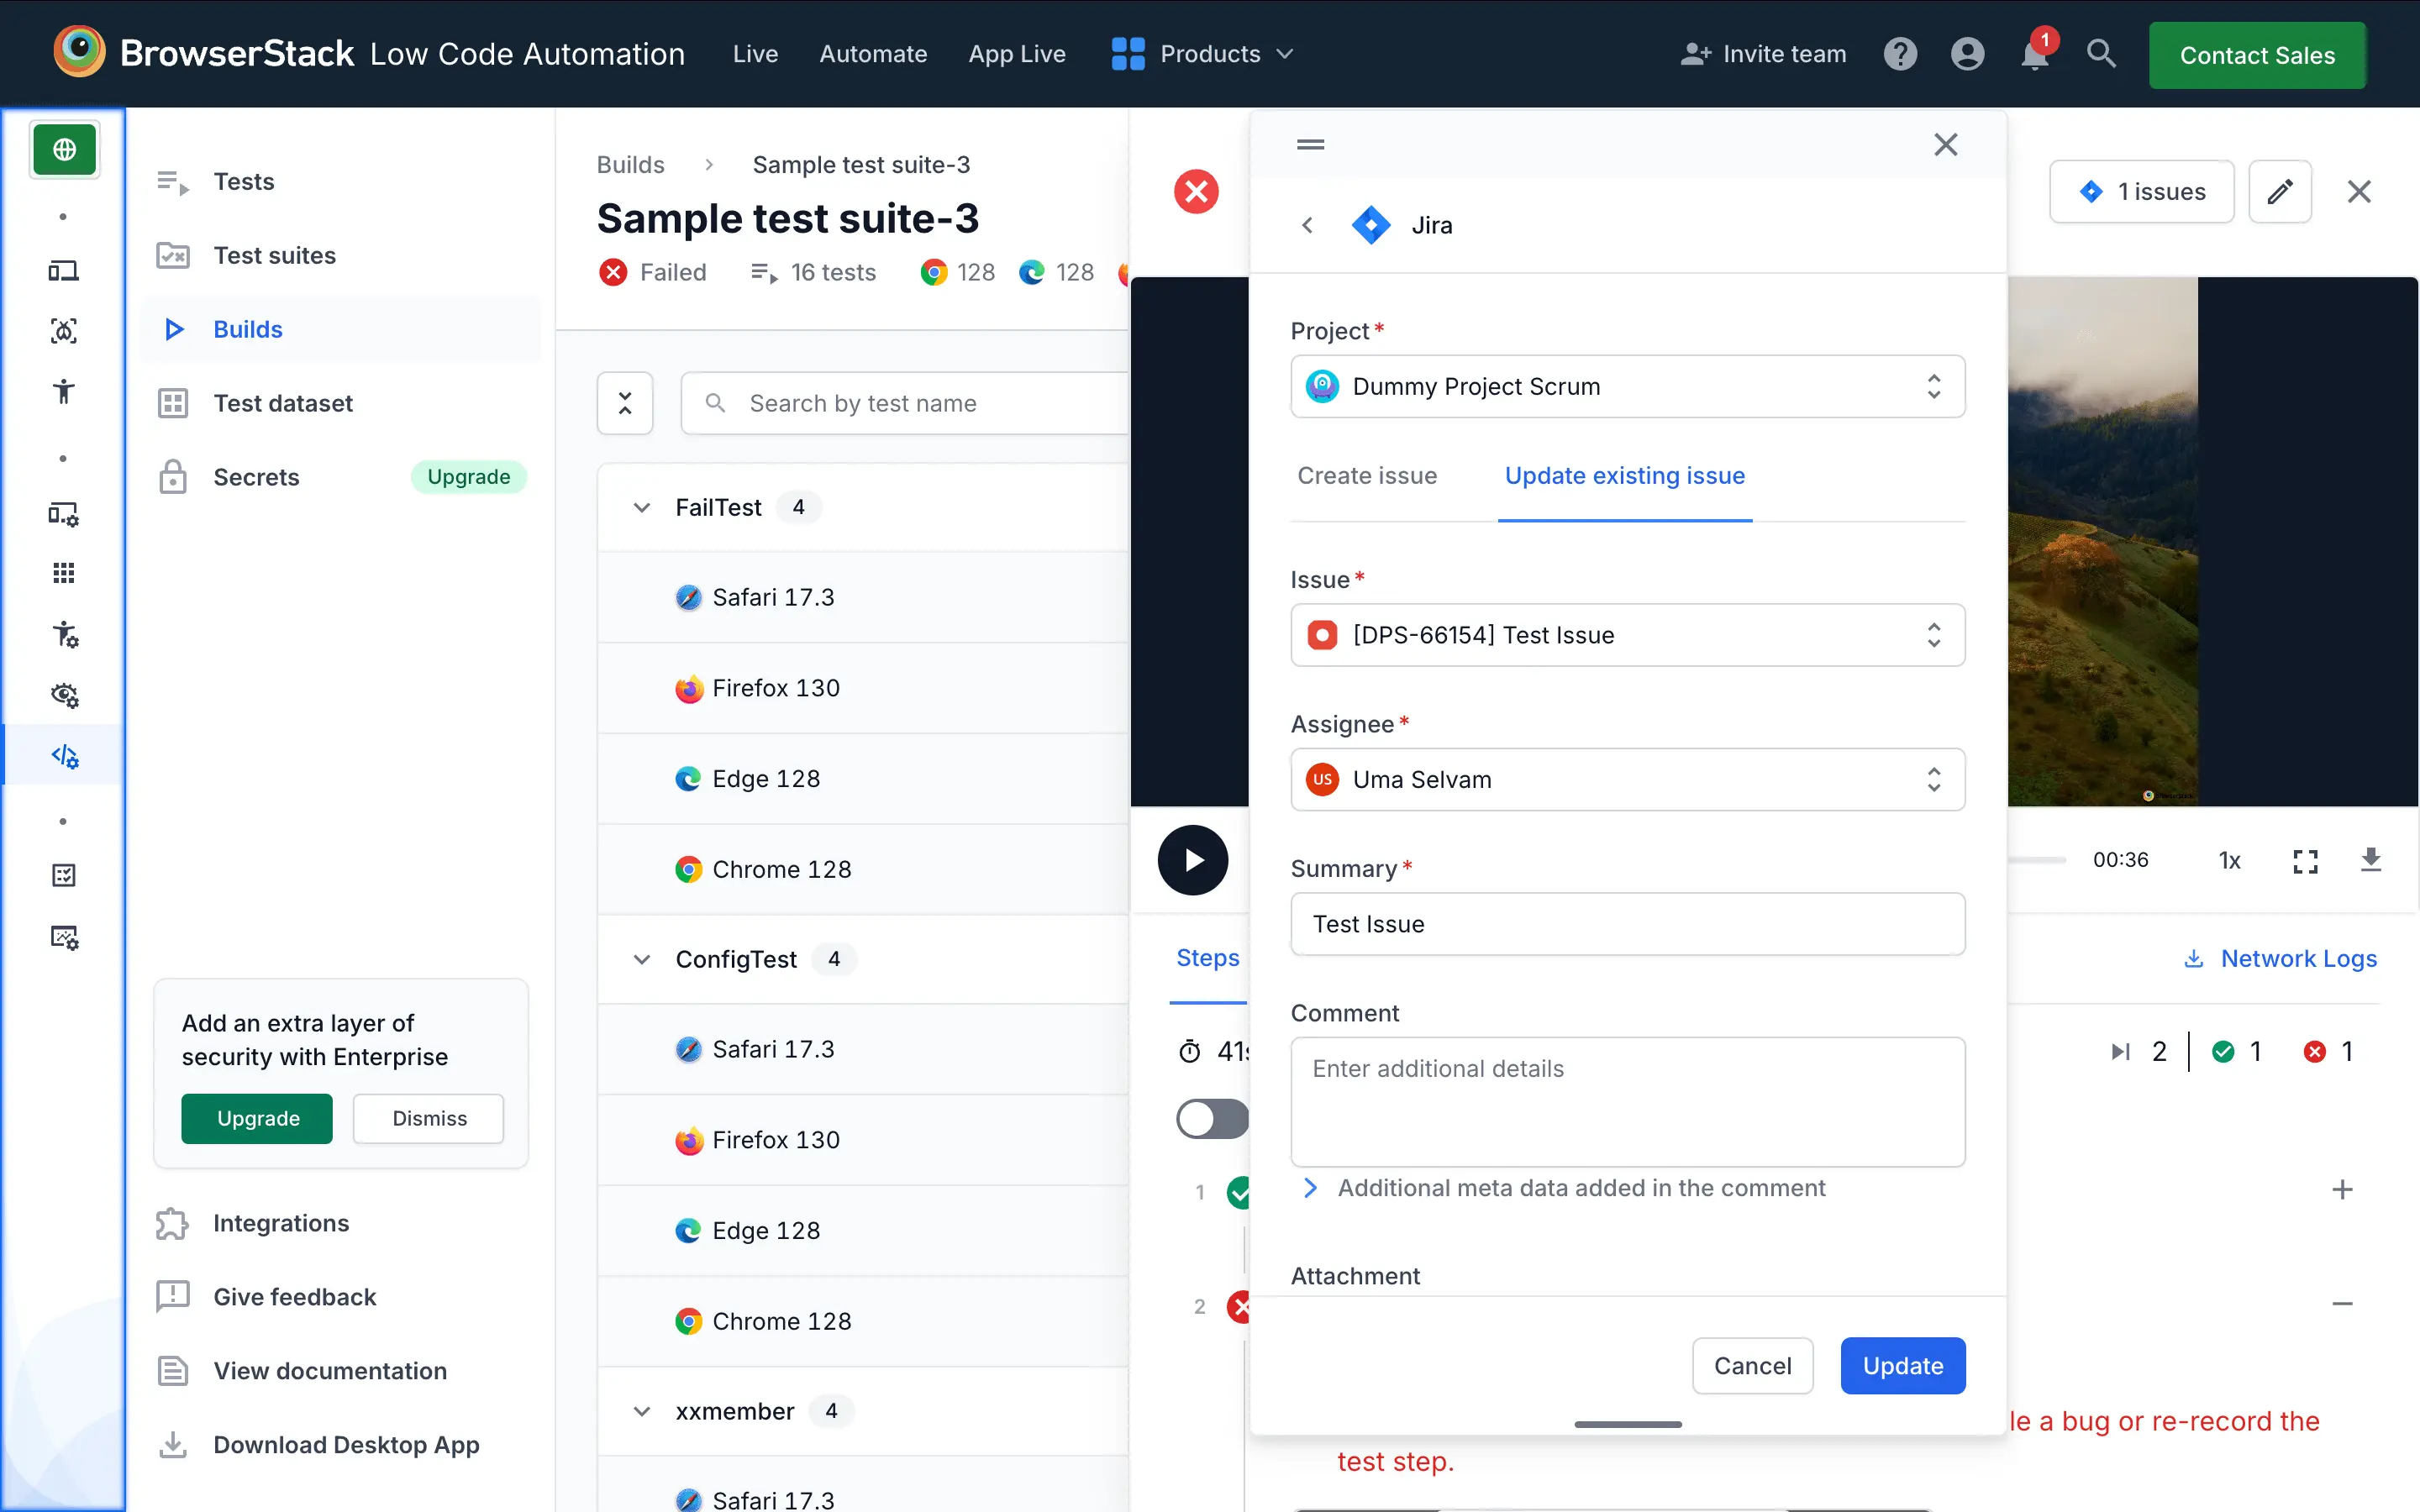Expand additional meta data section
The image size is (2420, 1512).
tap(1311, 1188)
